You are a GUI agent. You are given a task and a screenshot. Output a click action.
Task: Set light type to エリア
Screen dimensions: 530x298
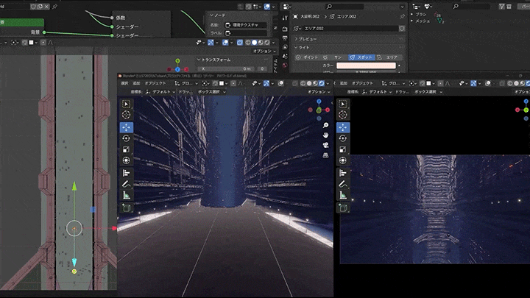tap(389, 57)
